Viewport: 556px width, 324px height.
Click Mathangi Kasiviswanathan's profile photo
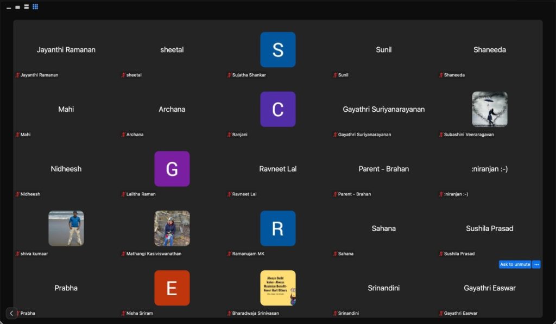point(172,228)
